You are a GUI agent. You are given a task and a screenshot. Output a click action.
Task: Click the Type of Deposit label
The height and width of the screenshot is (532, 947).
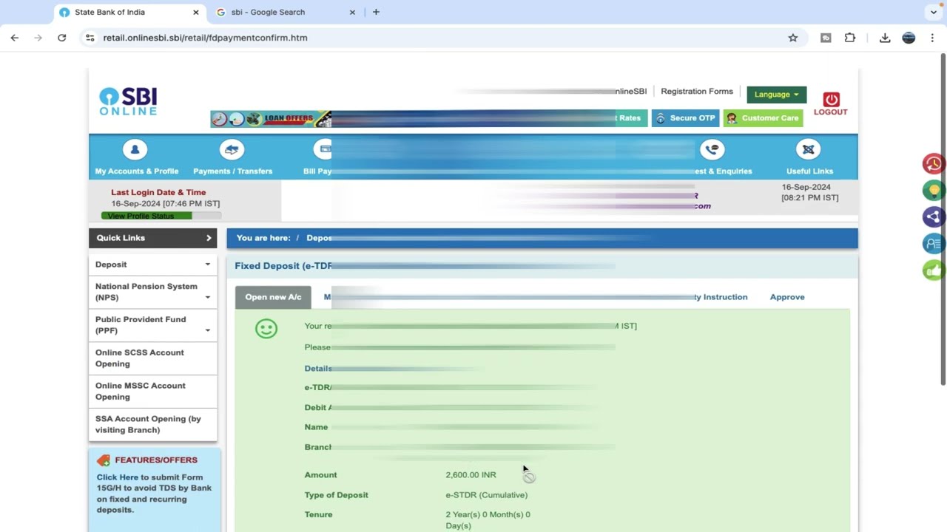point(337,495)
